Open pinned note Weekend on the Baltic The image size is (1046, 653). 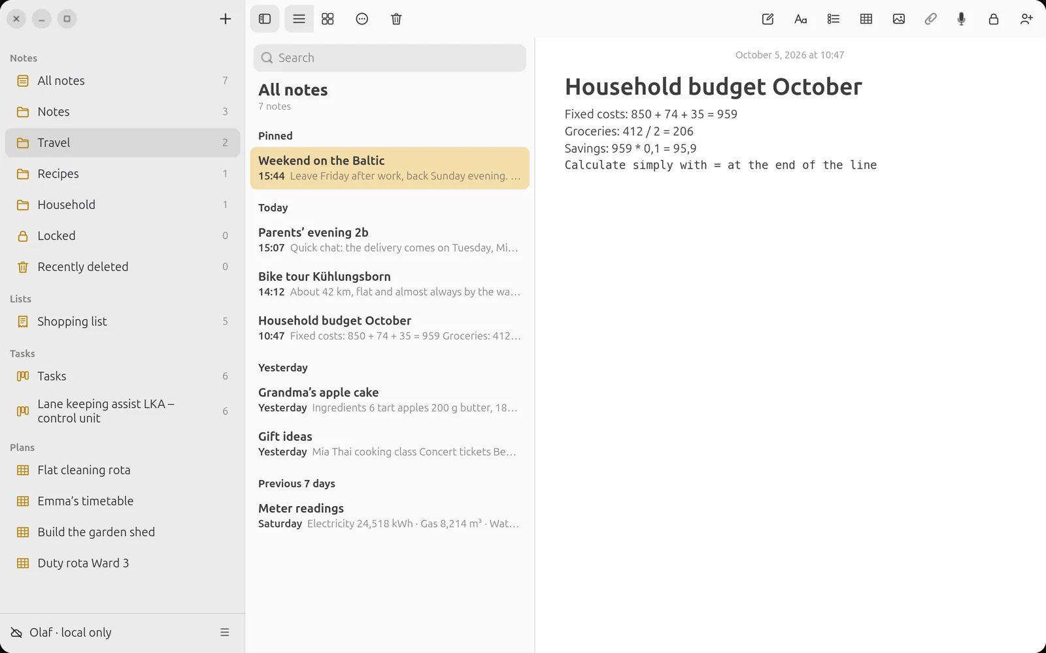click(x=390, y=168)
